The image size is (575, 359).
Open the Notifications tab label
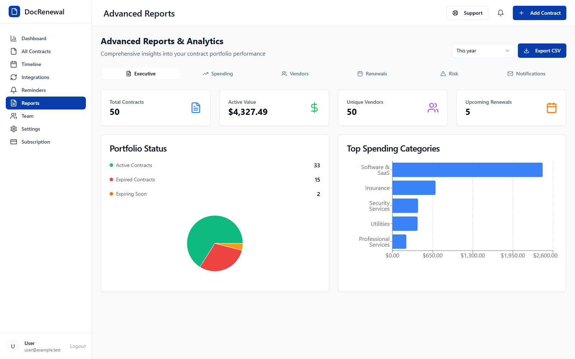point(531,74)
